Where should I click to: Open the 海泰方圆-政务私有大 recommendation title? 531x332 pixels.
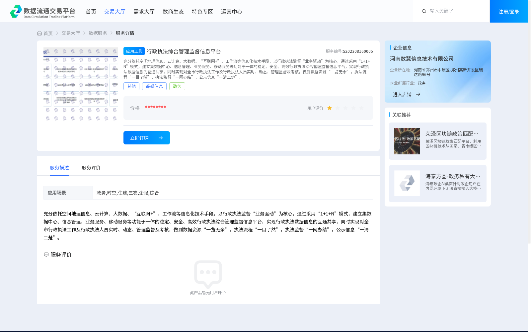coord(453,176)
